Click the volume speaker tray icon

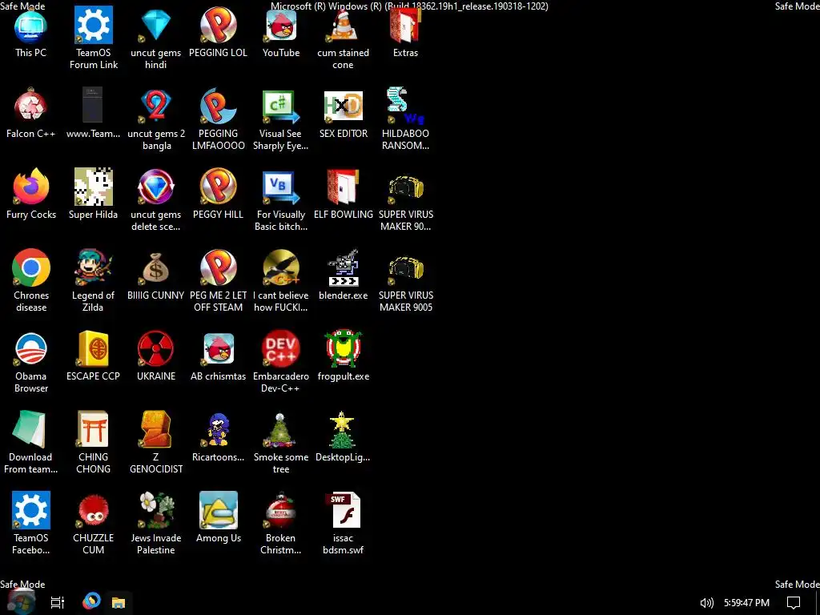706,603
